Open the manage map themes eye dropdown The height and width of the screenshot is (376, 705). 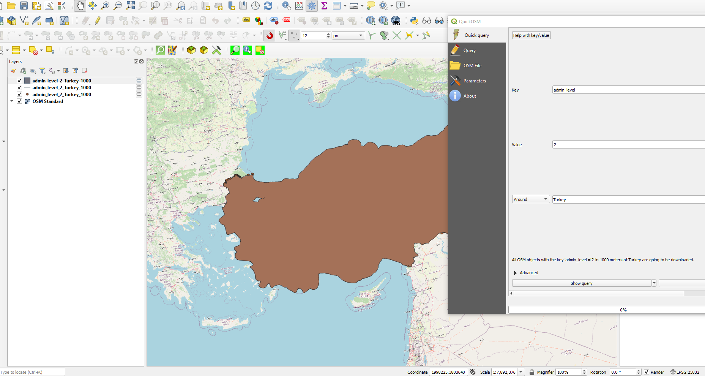33,71
